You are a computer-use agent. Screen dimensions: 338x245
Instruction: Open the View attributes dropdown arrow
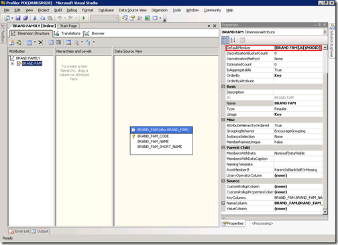click(35, 42)
